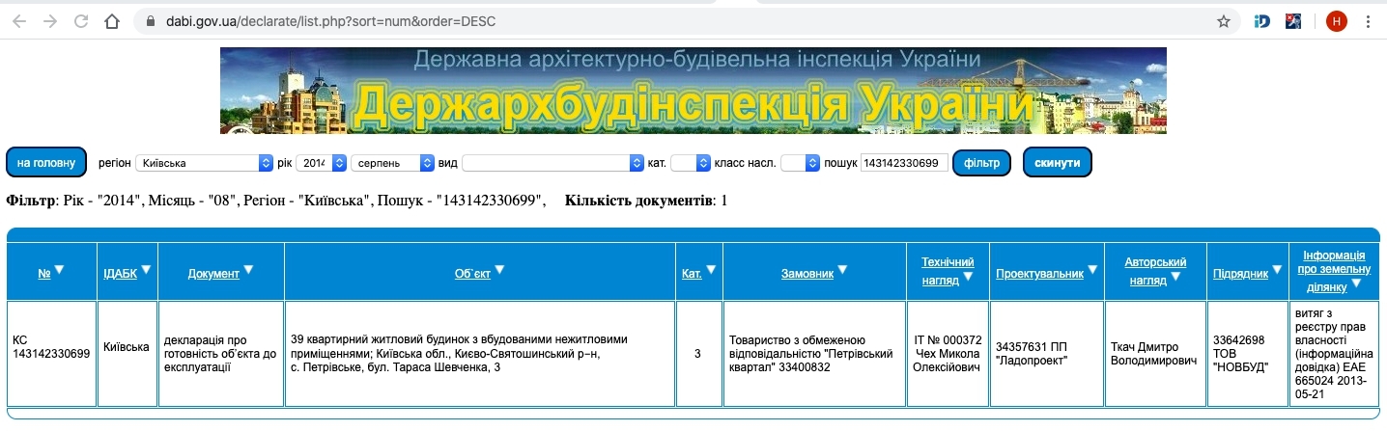Select the 'декларація про готовність' document cell

[x=221, y=354]
